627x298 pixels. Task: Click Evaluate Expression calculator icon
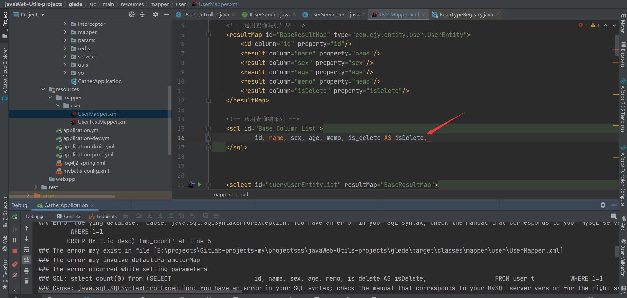point(206,216)
